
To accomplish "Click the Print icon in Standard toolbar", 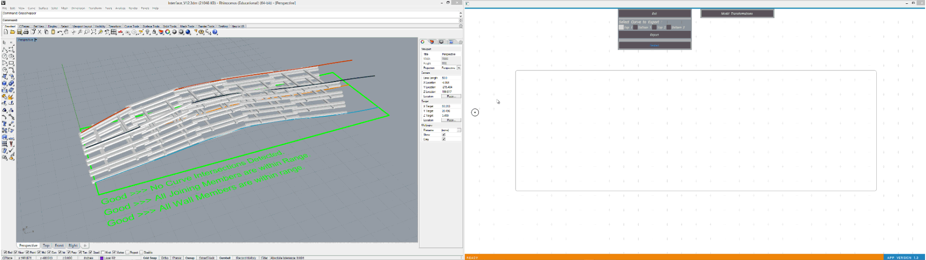I will point(26,32).
